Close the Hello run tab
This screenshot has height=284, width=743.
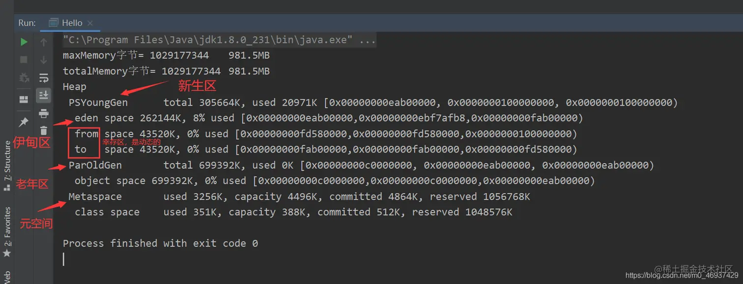[x=90, y=23]
